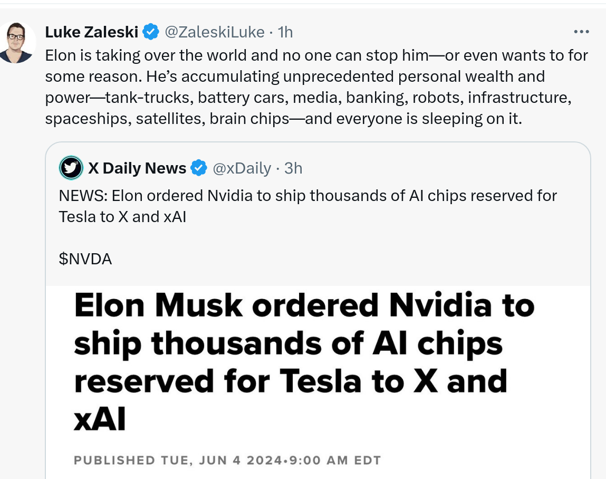Click the 3h timestamp on quoted tweet
Image resolution: width=606 pixels, height=479 pixels.
[293, 168]
